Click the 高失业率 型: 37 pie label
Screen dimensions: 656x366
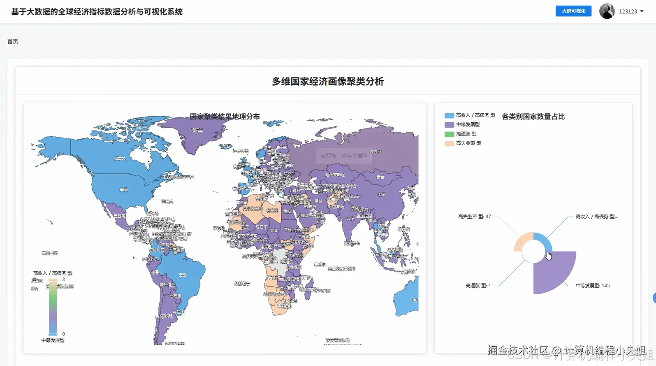(475, 217)
